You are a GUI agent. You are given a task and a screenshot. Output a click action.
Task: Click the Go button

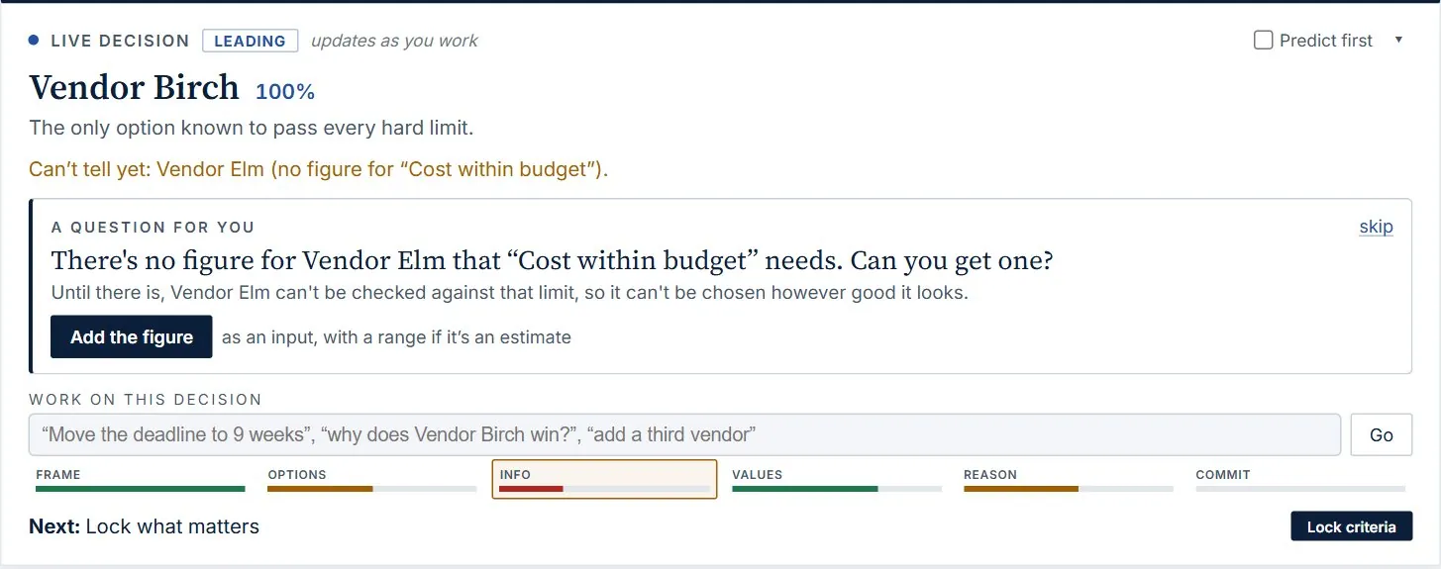coord(1382,434)
